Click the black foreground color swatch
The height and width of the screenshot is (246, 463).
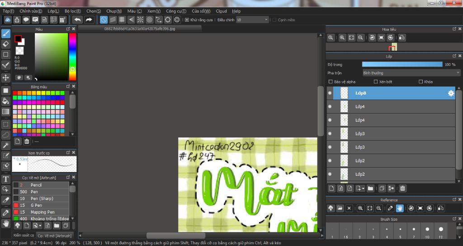[x=18, y=39]
